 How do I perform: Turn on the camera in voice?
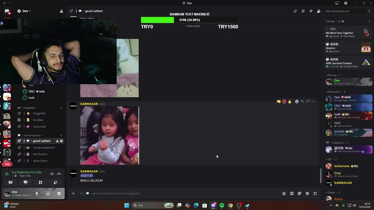(x=11, y=182)
